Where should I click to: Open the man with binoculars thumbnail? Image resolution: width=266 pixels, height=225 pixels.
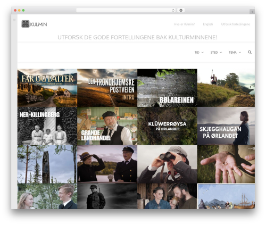click(x=167, y=164)
